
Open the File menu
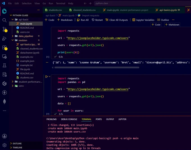[x=10, y=3]
